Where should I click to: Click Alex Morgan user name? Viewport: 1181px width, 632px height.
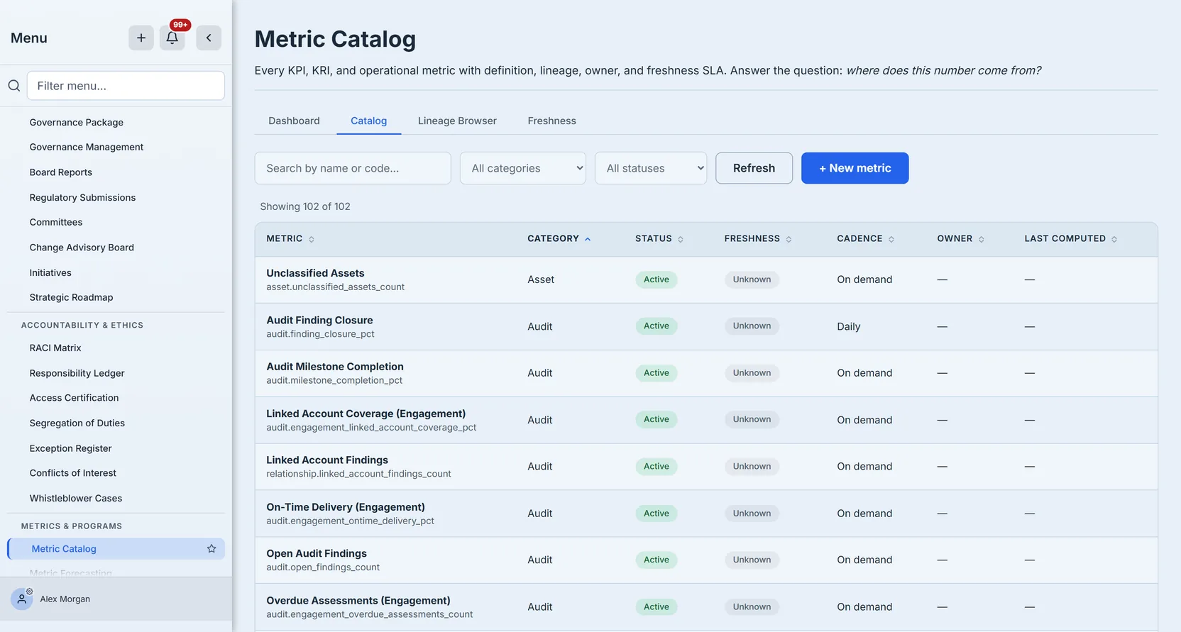coord(65,599)
